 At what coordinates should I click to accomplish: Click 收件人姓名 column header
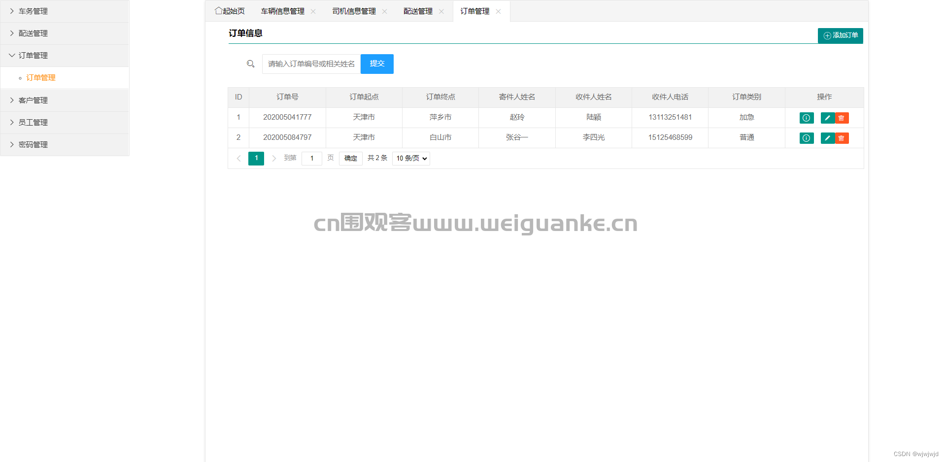coord(594,97)
